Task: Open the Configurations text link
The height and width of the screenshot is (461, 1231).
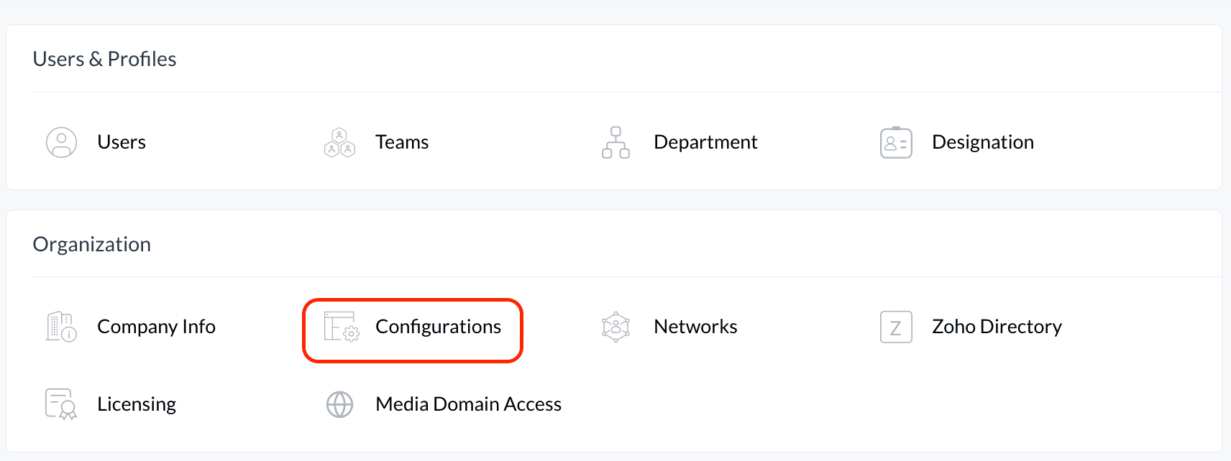Action: pyautogui.click(x=438, y=327)
